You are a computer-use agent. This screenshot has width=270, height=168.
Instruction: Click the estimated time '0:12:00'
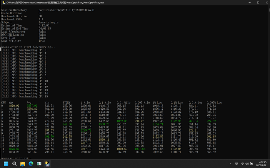click(x=44, y=25)
